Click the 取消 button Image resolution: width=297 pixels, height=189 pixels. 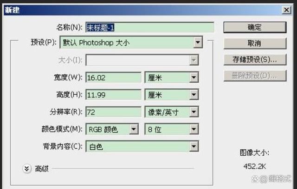tap(255, 43)
